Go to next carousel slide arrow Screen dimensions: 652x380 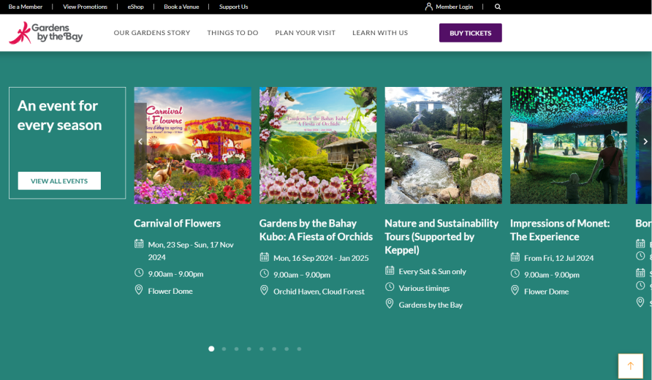click(645, 141)
